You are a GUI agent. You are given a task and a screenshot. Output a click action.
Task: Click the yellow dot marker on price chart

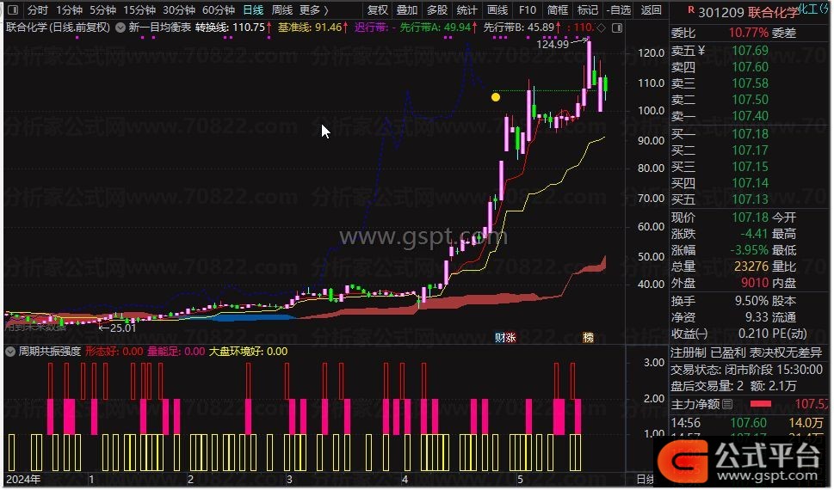pyautogui.click(x=495, y=97)
